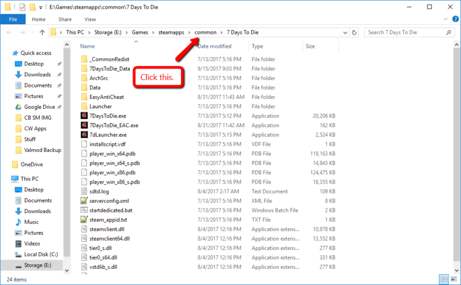461x285 pixels.
Task: Select the EasyAntiCheat folder icon
Action: point(84,97)
